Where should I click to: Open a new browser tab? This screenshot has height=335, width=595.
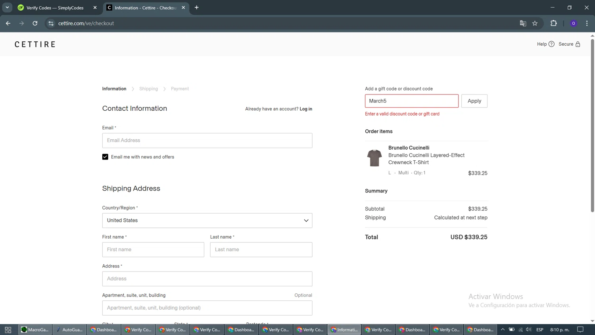point(197,8)
